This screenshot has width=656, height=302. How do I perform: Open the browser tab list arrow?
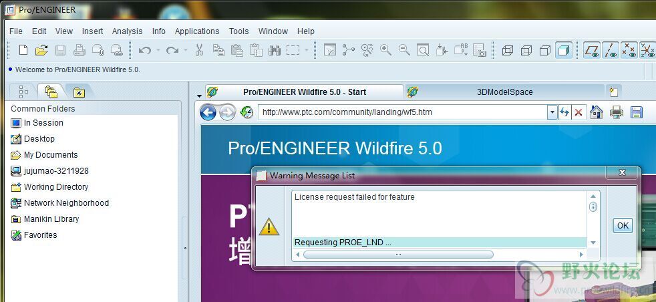tap(199, 96)
